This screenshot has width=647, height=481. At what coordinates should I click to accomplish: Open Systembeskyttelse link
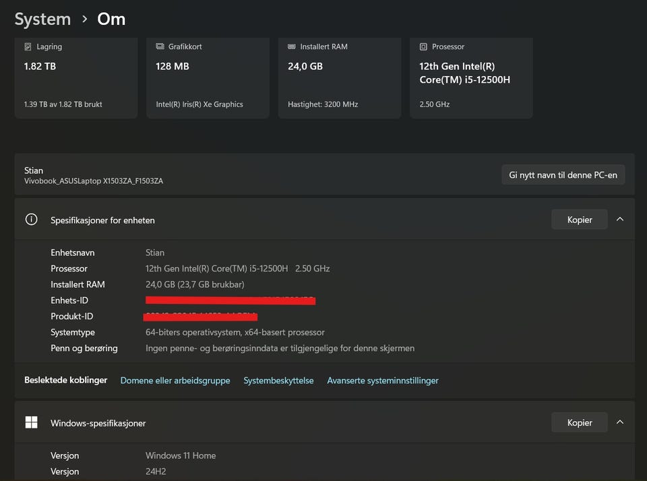pos(278,381)
